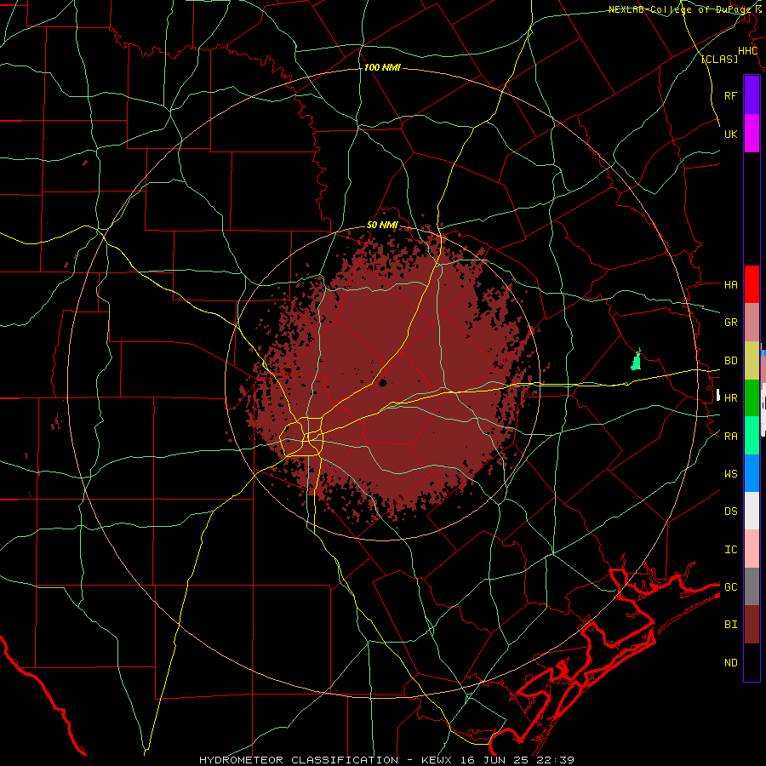Screen dimensions: 766x766
Task: Click the WS label beside the legend
Action: (x=730, y=473)
